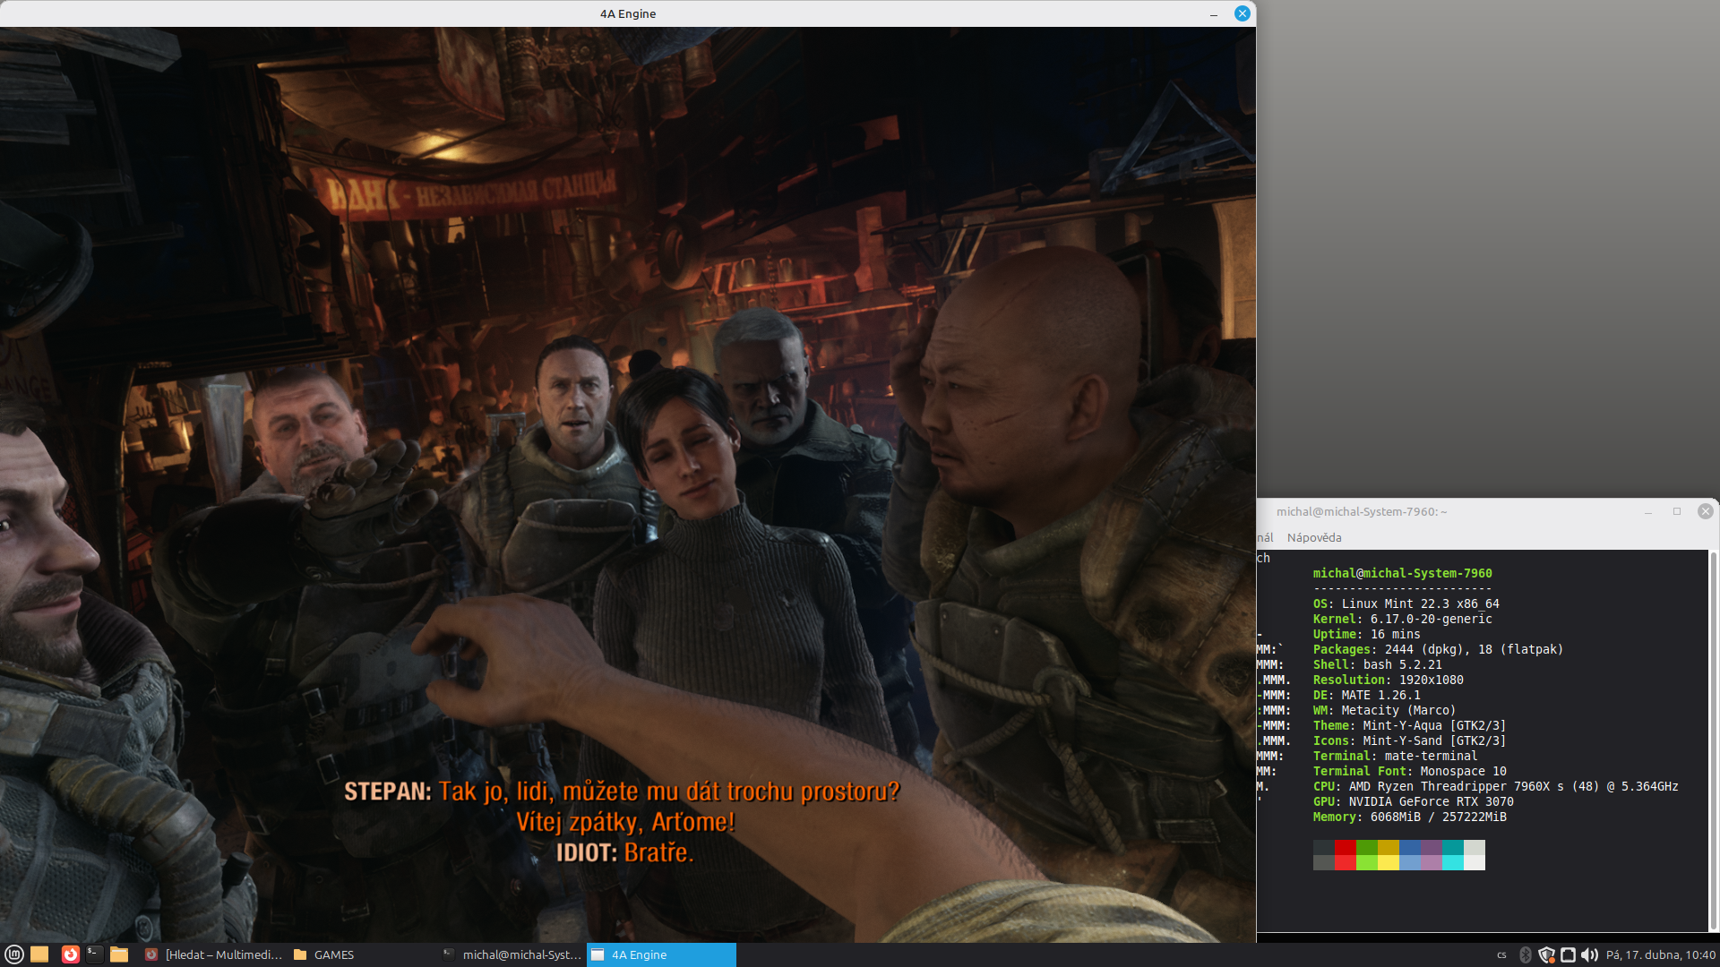Open the volume control speaker icon
This screenshot has height=967, width=1720.
coord(1589,954)
